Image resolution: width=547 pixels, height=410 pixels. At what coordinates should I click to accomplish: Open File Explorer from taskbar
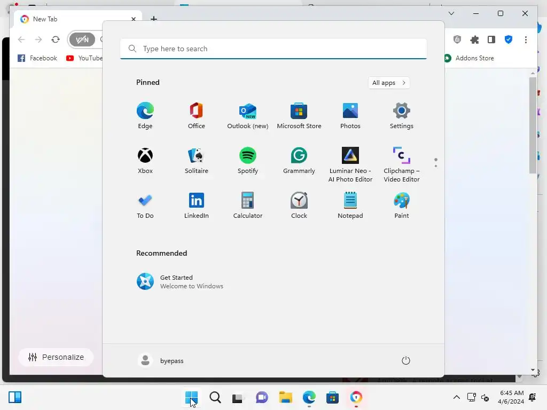pyautogui.click(x=285, y=397)
